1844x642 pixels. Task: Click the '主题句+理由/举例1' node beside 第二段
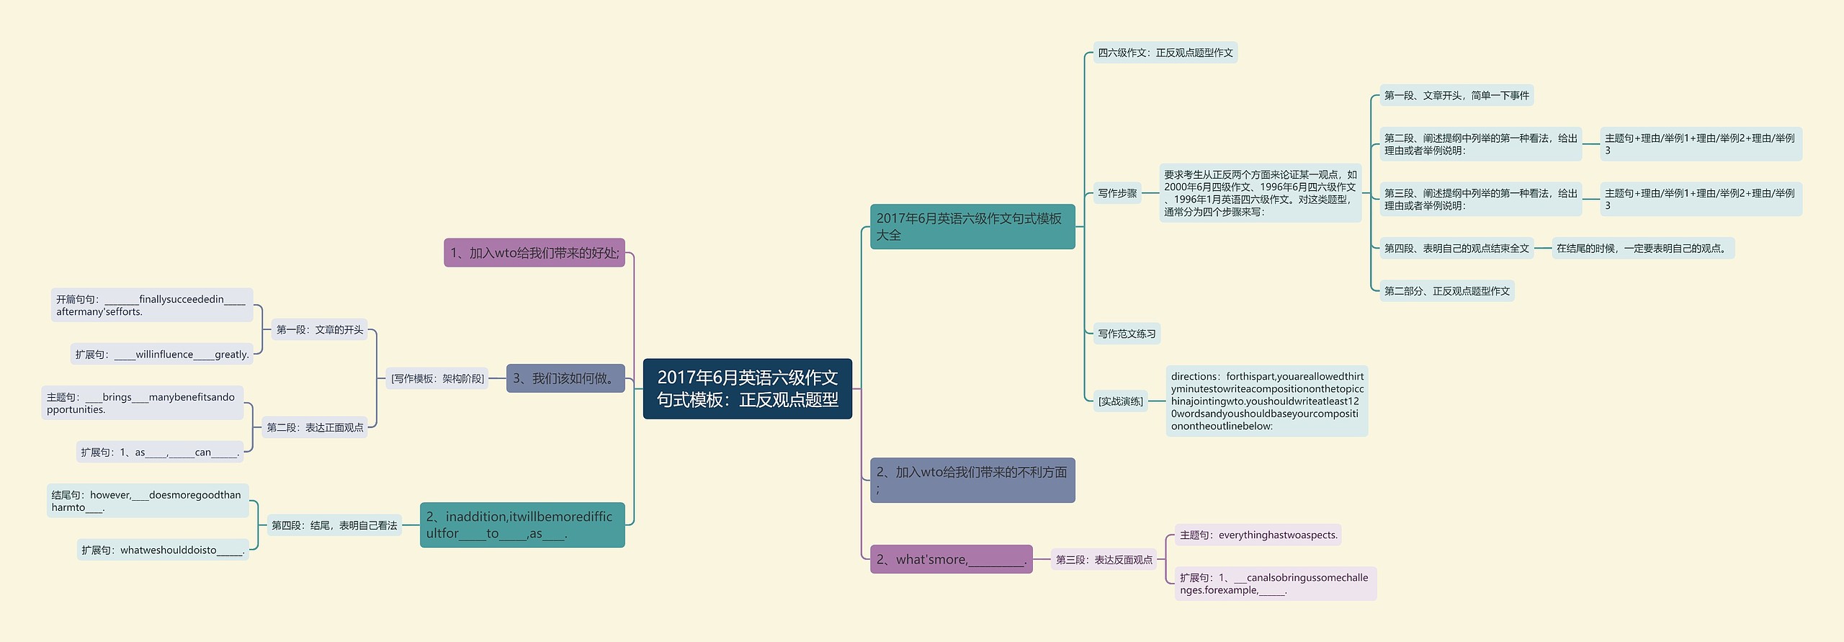1701,144
